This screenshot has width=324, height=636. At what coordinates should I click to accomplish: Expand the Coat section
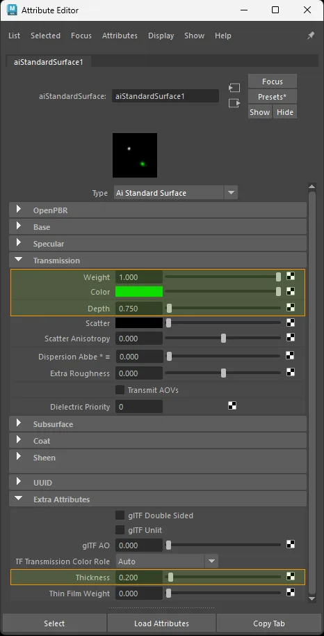tap(19, 440)
